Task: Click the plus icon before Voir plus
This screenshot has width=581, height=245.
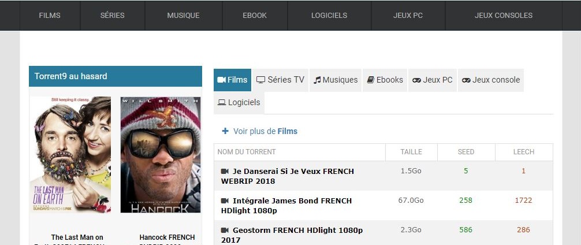Action: (x=225, y=131)
